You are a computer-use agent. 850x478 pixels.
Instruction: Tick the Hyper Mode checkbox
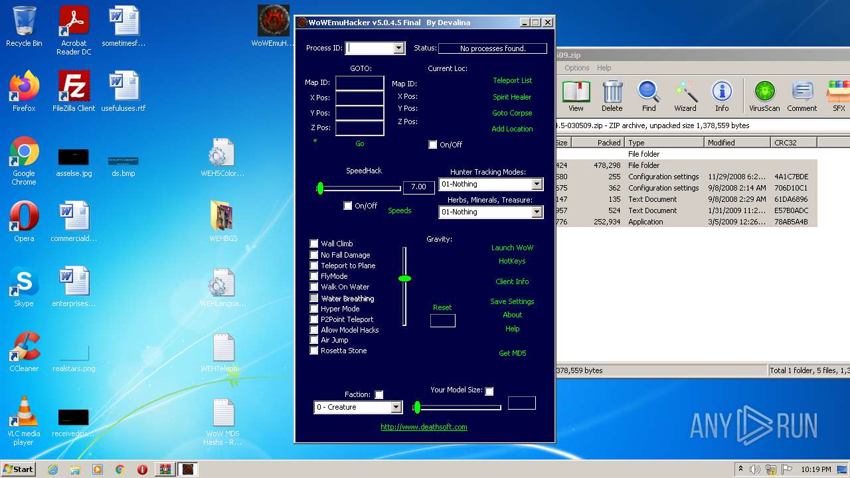point(314,308)
